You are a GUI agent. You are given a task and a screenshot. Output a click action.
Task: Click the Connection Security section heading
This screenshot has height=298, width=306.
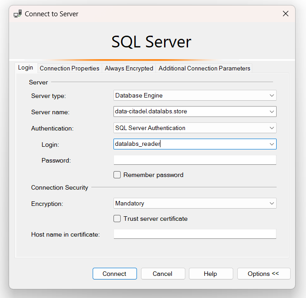pyautogui.click(x=60, y=187)
